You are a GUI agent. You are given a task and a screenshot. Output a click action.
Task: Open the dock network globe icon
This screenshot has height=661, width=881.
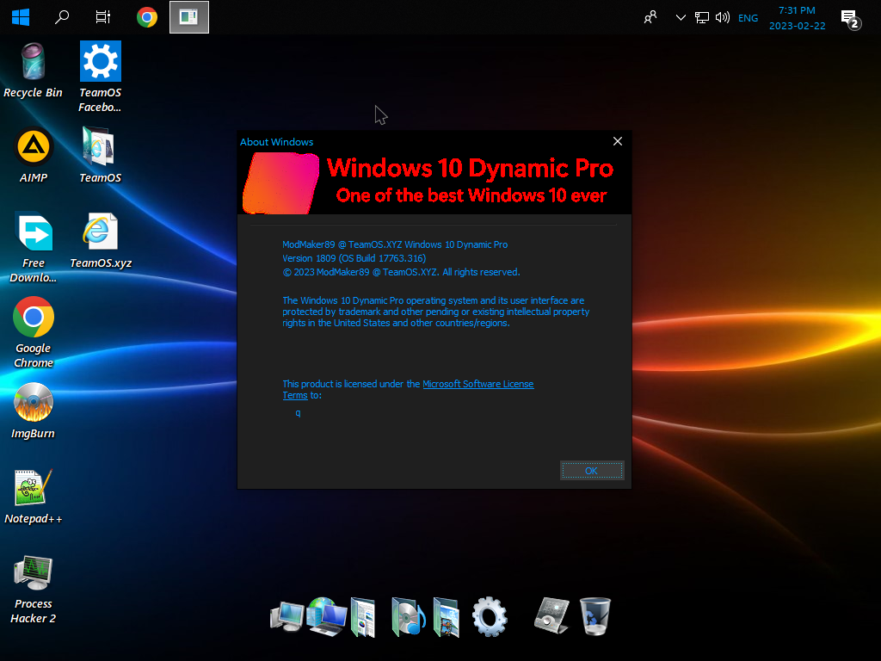click(327, 616)
